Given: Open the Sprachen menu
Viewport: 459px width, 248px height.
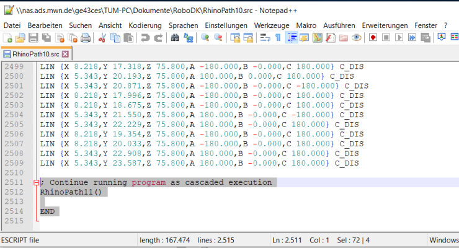Looking at the screenshot, I should click(183, 25).
